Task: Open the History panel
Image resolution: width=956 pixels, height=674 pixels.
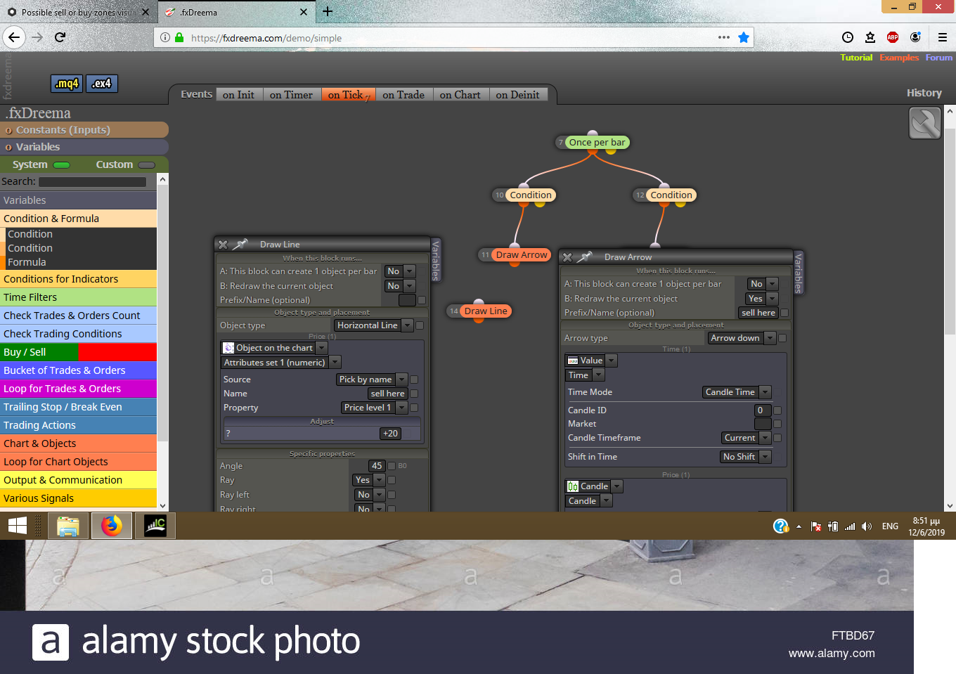Action: 924,93
